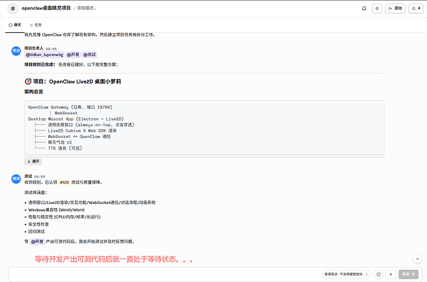
Task: Expand the message with 展开 button
Action: pos(33,161)
